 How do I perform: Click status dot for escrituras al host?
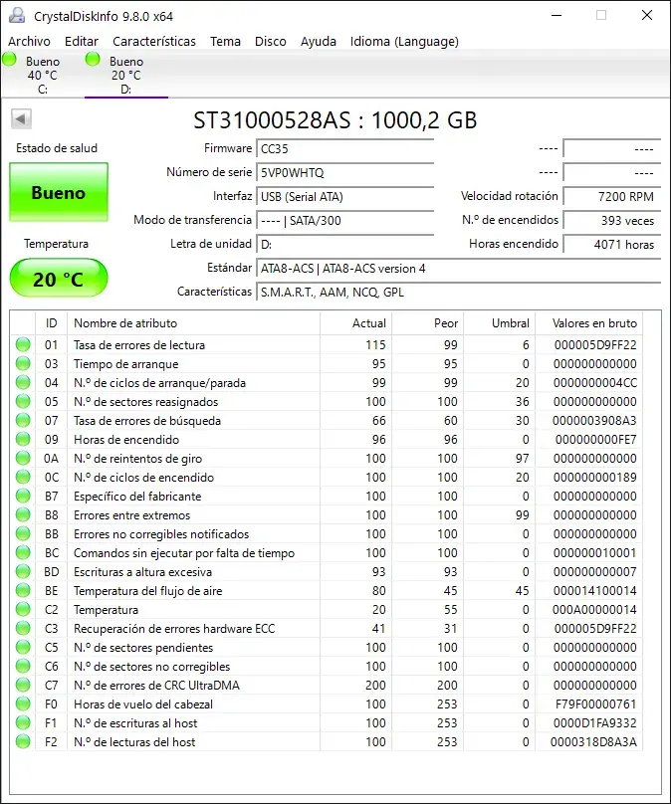(23, 723)
